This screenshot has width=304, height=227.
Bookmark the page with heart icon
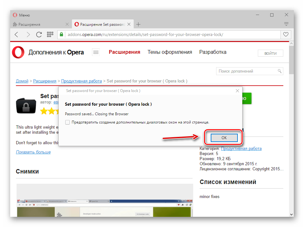tap(286, 34)
